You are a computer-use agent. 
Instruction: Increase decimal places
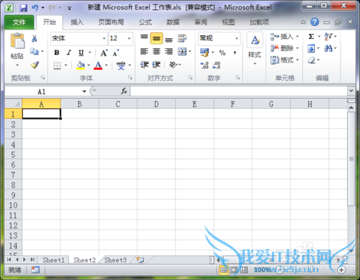point(204,65)
